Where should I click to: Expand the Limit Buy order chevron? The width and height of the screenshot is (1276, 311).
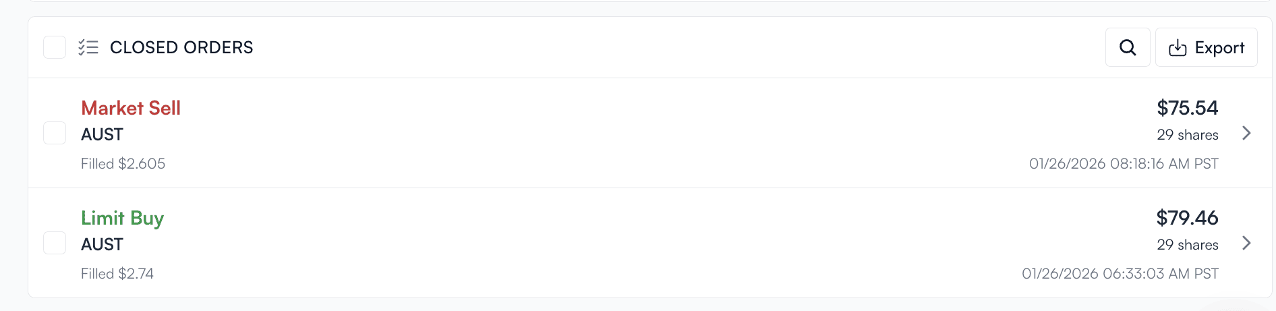[x=1246, y=243]
